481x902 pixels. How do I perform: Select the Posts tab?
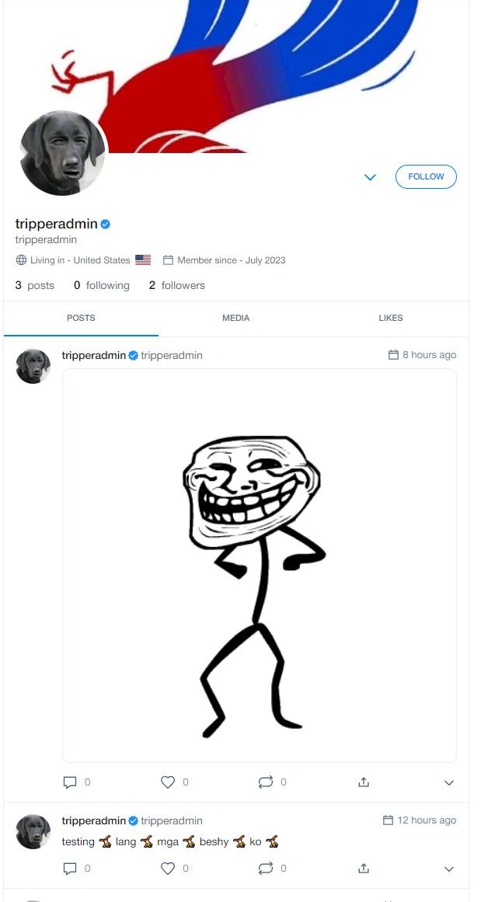(81, 318)
